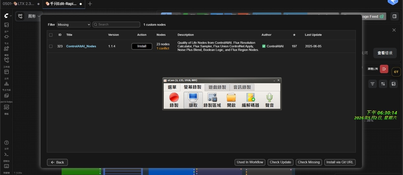Click the Used In Workflow button
The height and width of the screenshot is (175, 403).
click(250, 162)
